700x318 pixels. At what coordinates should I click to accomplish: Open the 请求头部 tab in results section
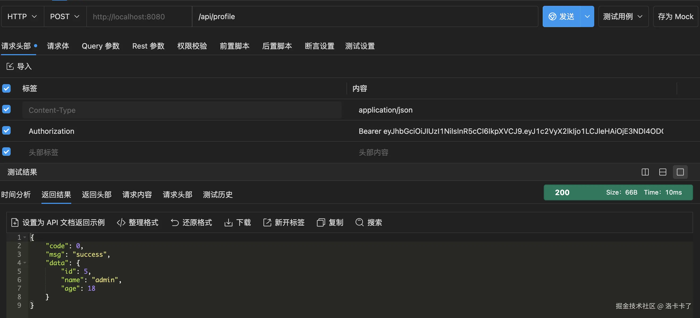point(178,195)
